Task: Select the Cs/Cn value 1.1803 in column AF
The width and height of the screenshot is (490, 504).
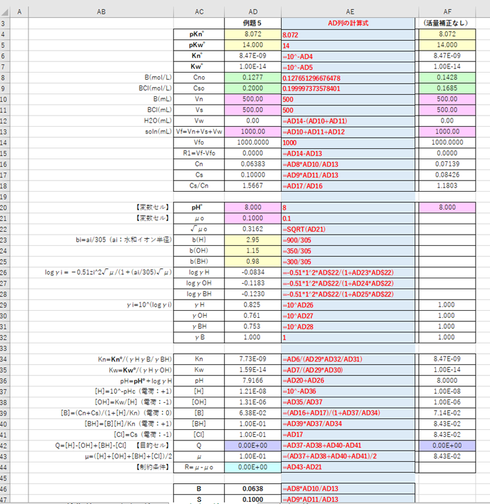Action: pyautogui.click(x=447, y=186)
